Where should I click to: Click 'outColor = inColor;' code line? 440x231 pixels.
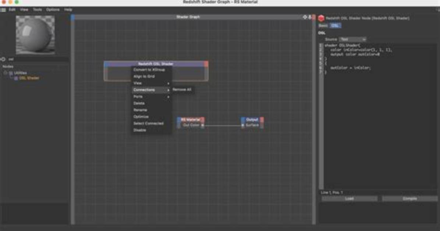[x=351, y=68]
